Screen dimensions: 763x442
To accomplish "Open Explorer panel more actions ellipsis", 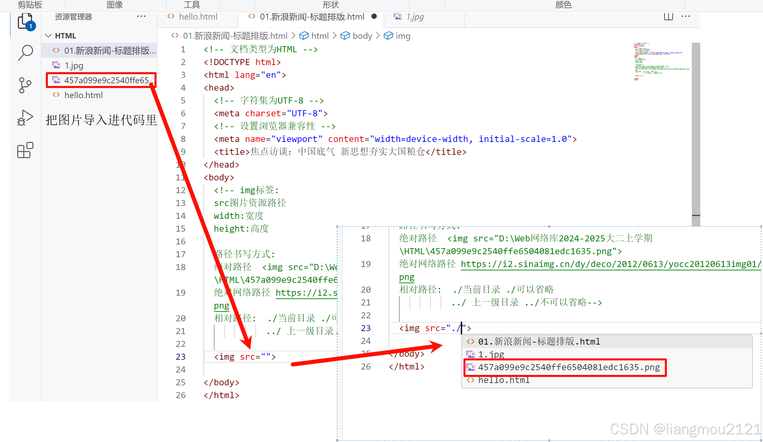I will click(141, 17).
